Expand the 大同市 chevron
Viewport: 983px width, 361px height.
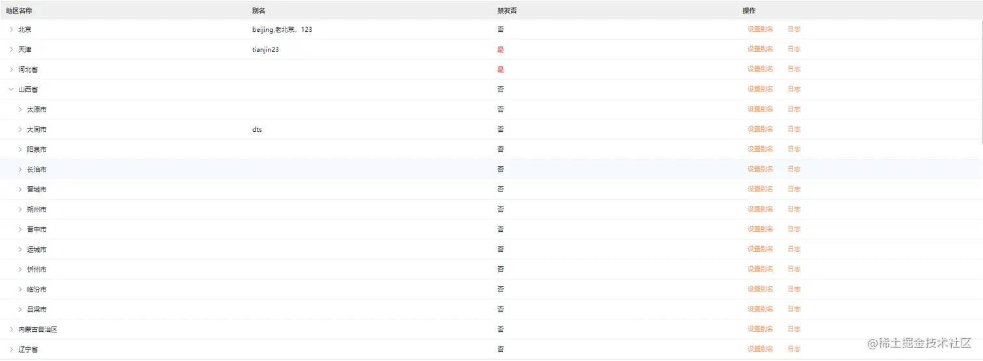20,130
